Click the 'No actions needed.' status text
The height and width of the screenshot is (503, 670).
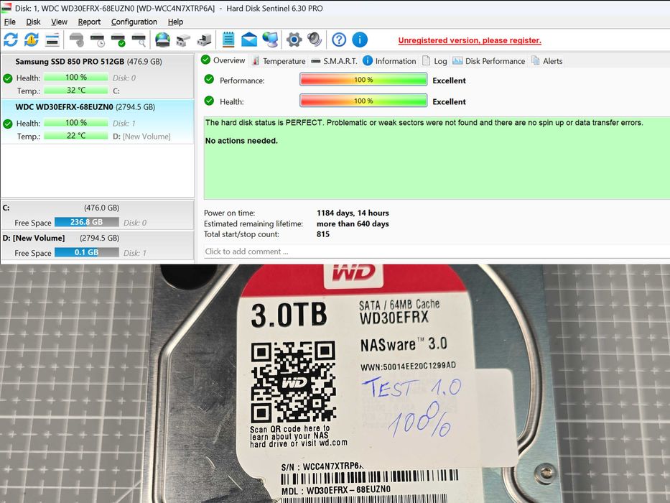(x=241, y=141)
